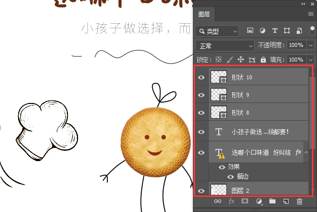Switch to the 图层 panel tab

(x=204, y=14)
